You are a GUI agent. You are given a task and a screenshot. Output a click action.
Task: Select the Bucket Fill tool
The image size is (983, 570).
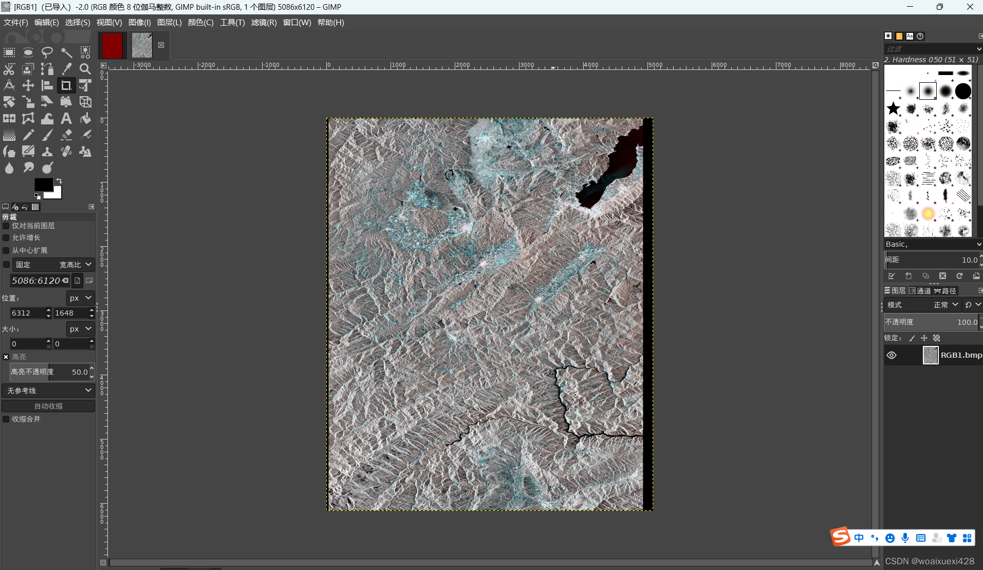85,118
